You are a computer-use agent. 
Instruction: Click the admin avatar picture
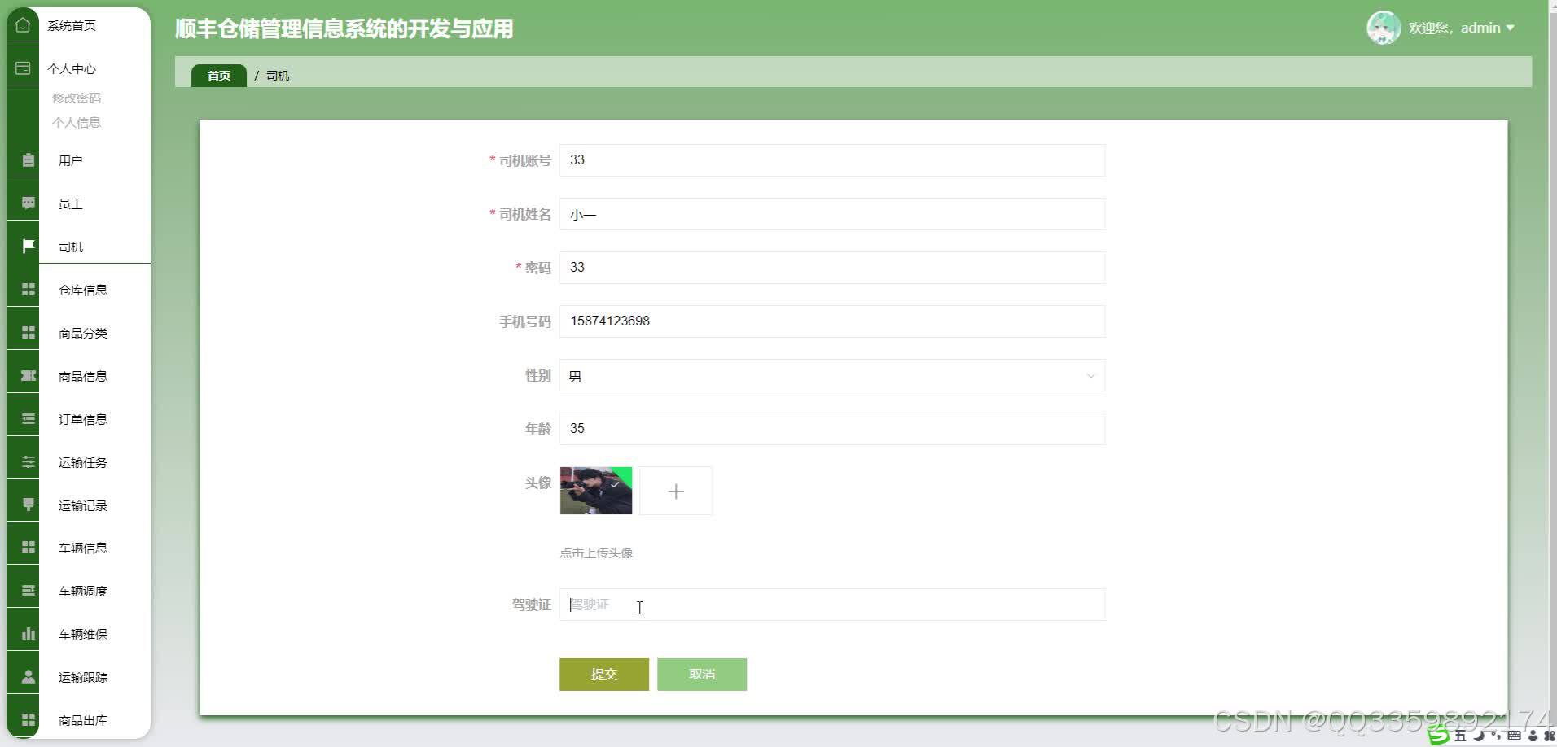[x=1384, y=28]
